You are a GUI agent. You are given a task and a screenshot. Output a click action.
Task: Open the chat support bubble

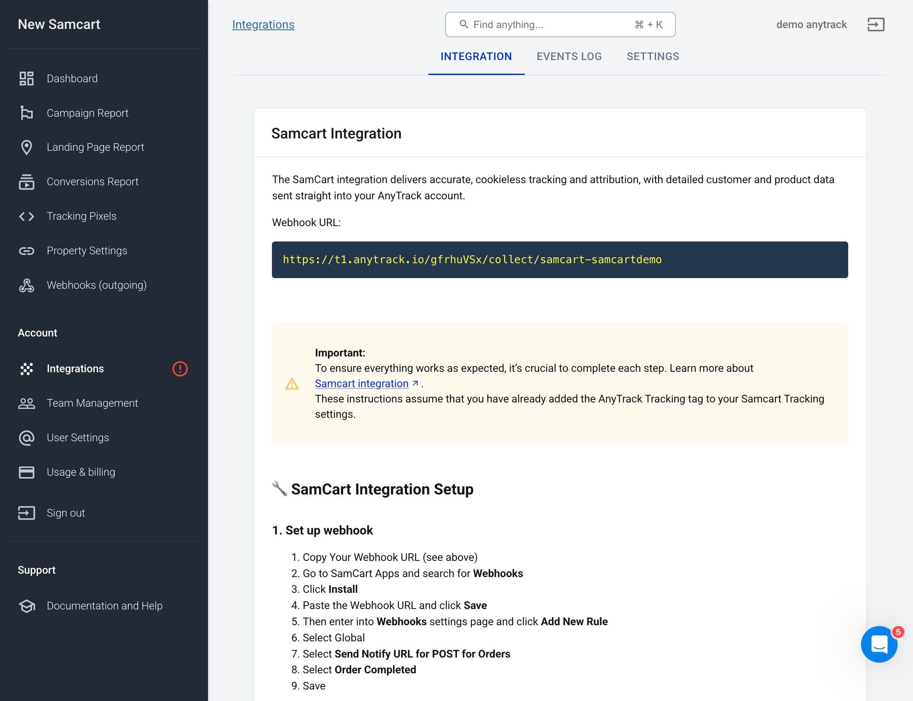[879, 644]
